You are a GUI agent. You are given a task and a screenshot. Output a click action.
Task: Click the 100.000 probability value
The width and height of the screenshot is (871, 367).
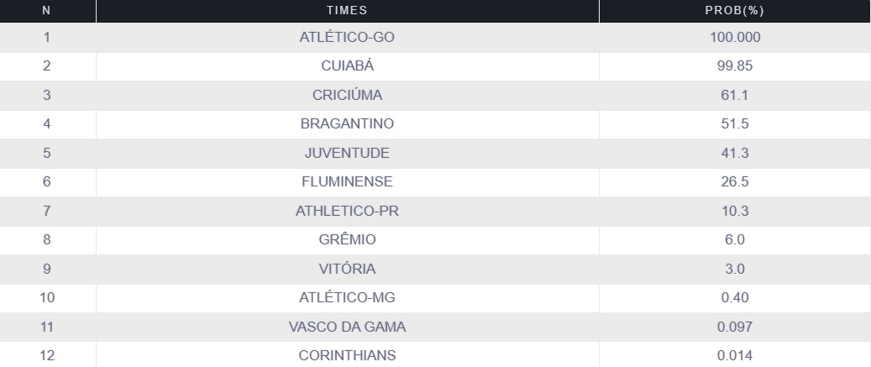pos(735,38)
